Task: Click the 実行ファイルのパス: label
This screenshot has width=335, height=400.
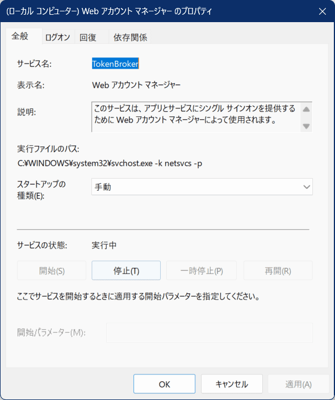Action: pos(48,149)
